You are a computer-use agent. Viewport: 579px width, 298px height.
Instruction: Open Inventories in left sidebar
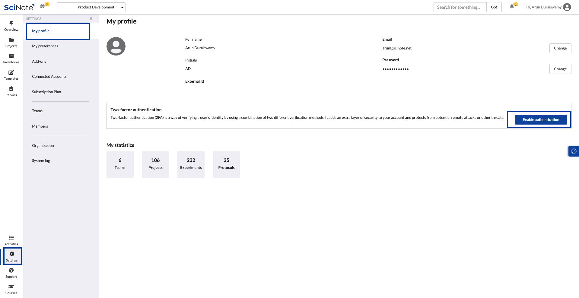tap(11, 59)
